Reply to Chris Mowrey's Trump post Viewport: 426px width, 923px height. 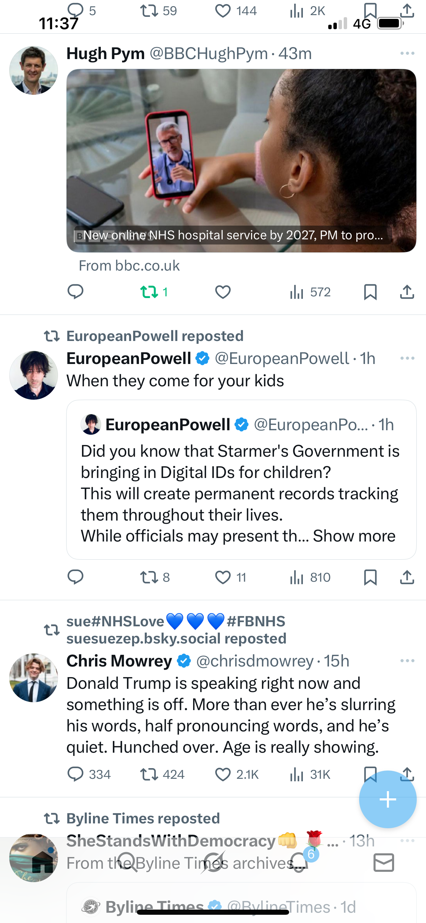click(75, 774)
